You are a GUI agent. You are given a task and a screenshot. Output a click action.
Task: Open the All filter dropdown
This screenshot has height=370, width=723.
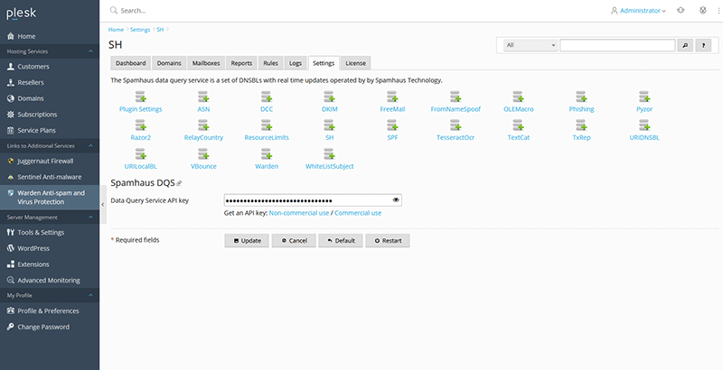[x=531, y=44]
